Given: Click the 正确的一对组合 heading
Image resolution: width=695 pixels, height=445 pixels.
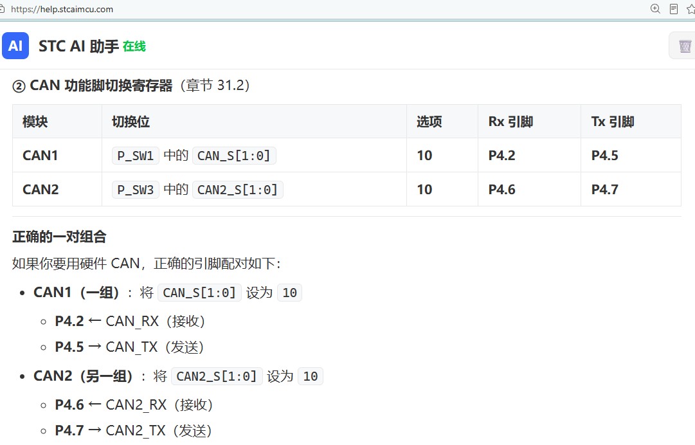Looking at the screenshot, I should coord(59,237).
